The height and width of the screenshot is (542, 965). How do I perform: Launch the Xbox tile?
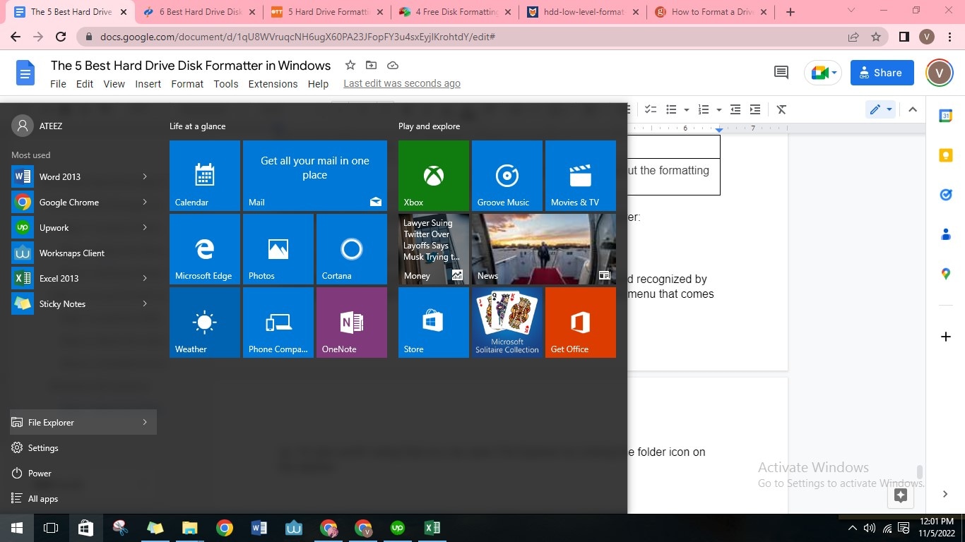pyautogui.click(x=434, y=176)
